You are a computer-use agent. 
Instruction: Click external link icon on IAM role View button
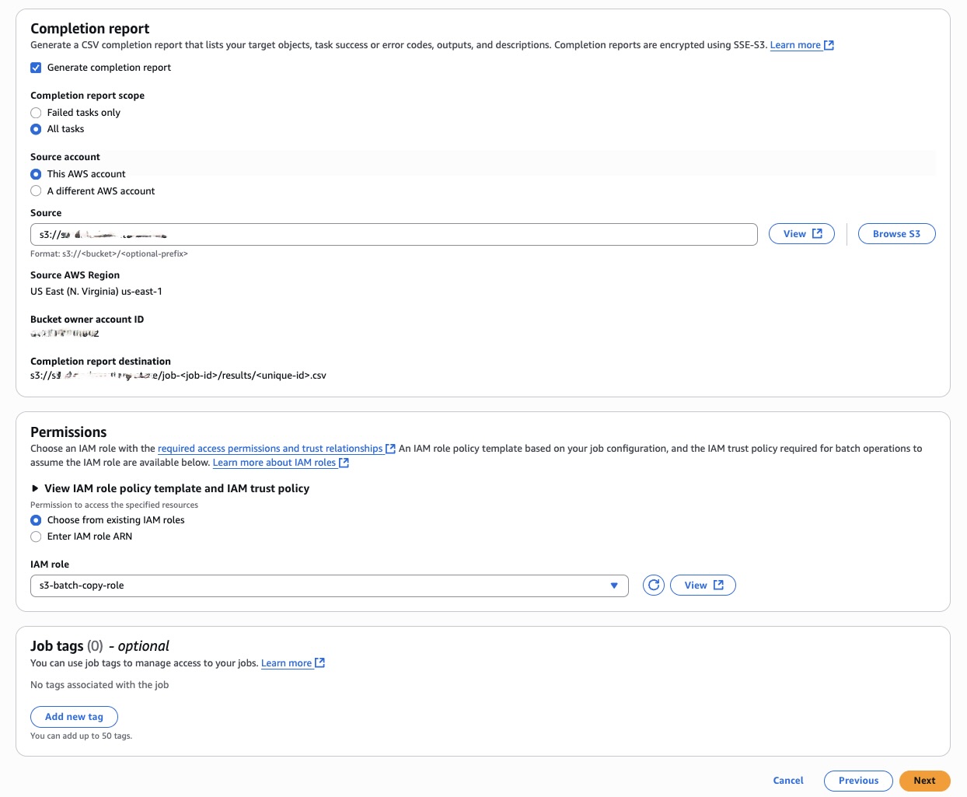click(718, 586)
